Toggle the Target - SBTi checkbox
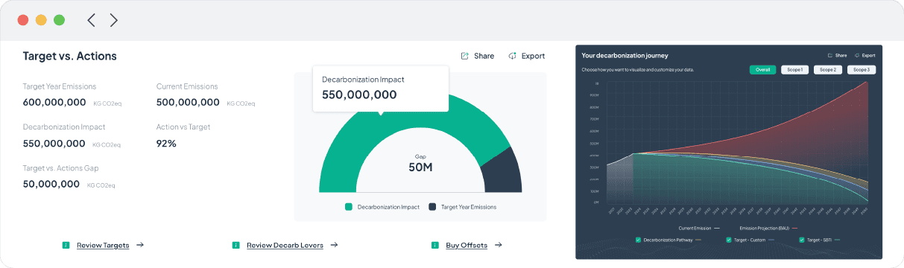The height and width of the screenshot is (268, 904). (801, 240)
